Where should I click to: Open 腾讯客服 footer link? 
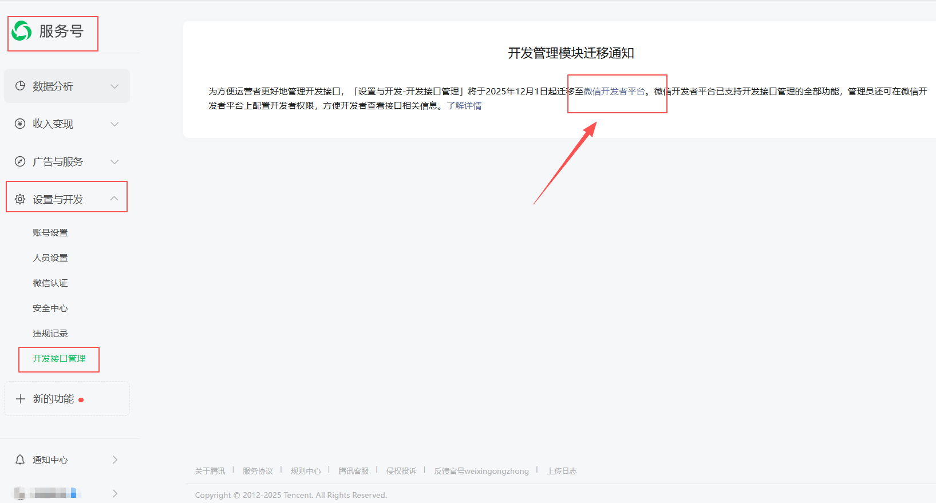click(353, 471)
